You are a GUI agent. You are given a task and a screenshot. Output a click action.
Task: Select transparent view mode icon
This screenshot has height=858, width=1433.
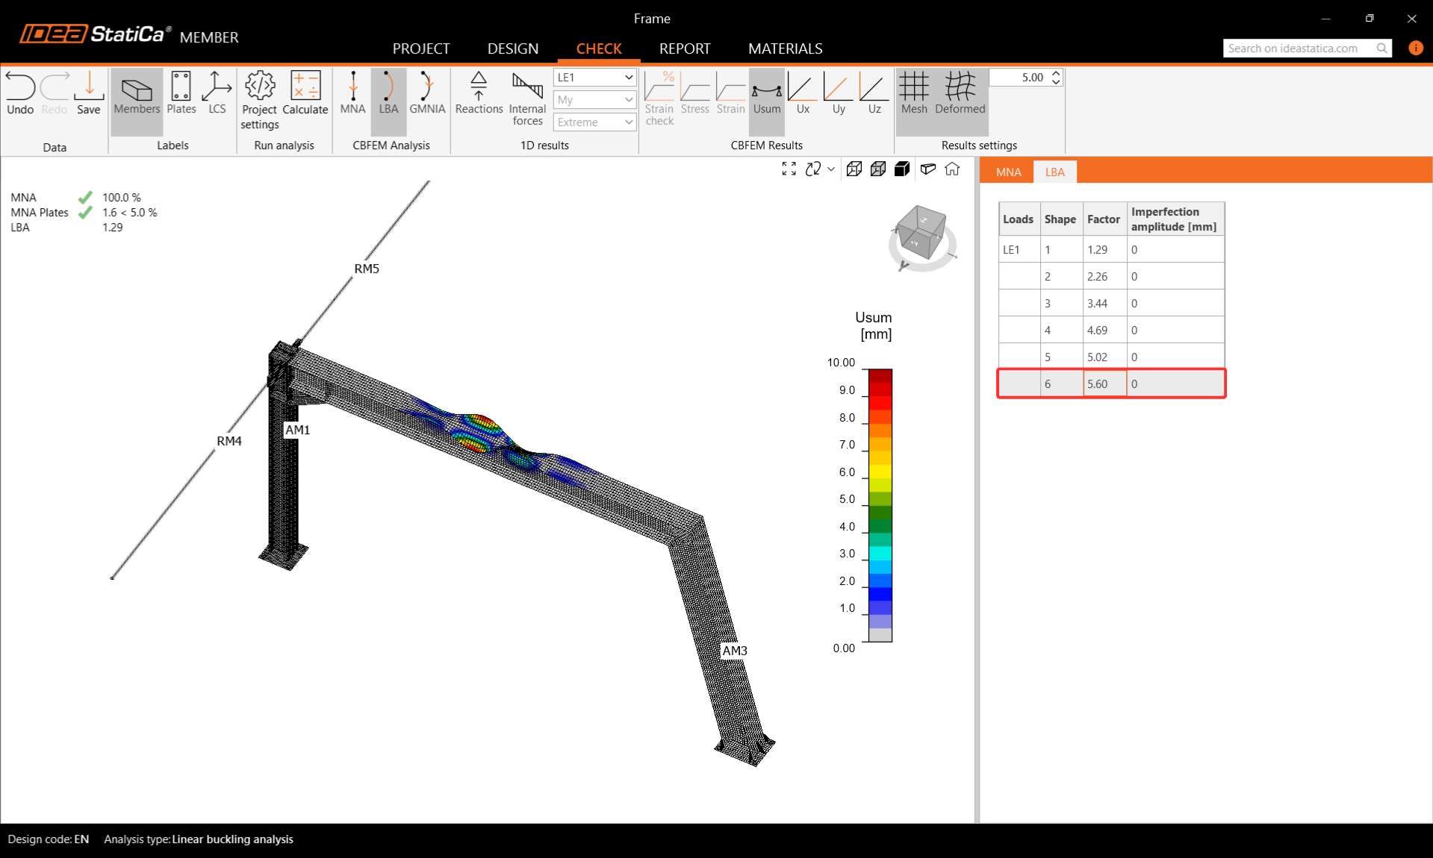(878, 169)
